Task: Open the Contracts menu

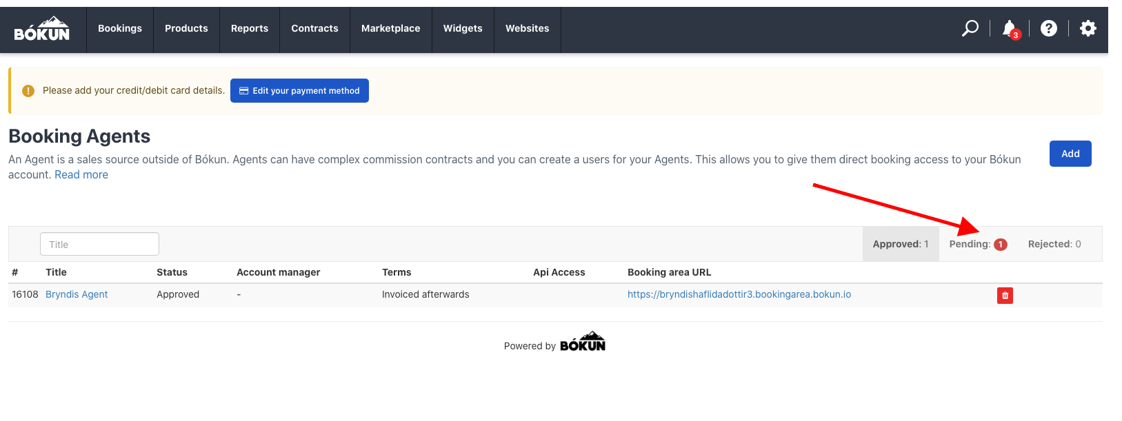Action: click(314, 29)
